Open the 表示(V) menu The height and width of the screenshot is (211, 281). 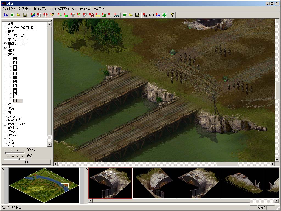coord(85,9)
